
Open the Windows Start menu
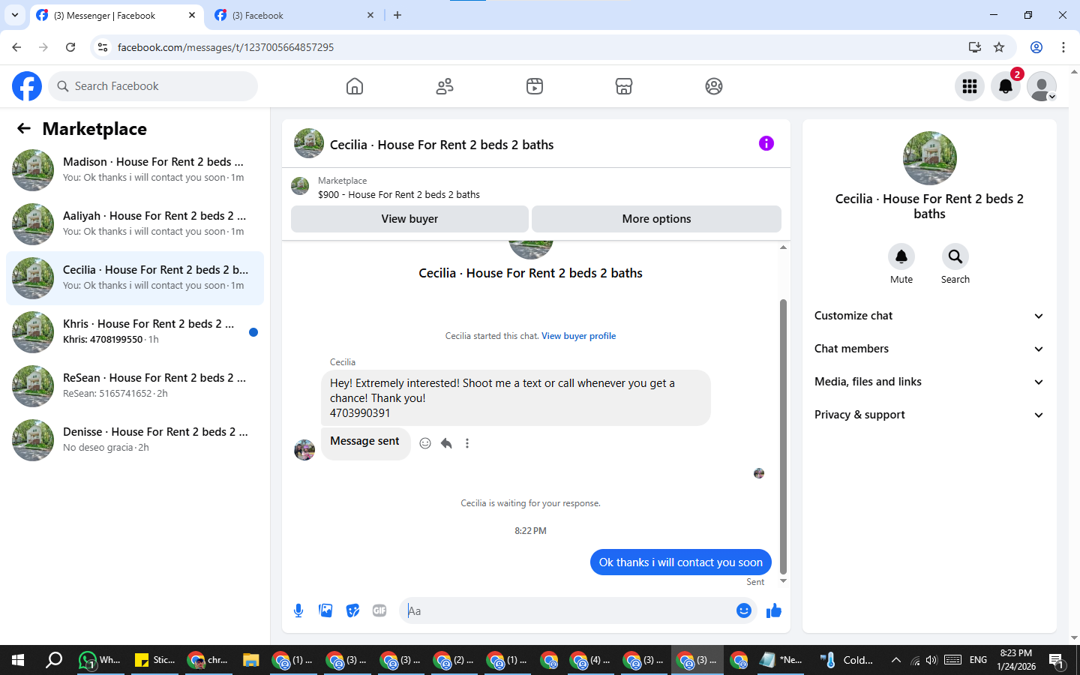click(x=18, y=660)
